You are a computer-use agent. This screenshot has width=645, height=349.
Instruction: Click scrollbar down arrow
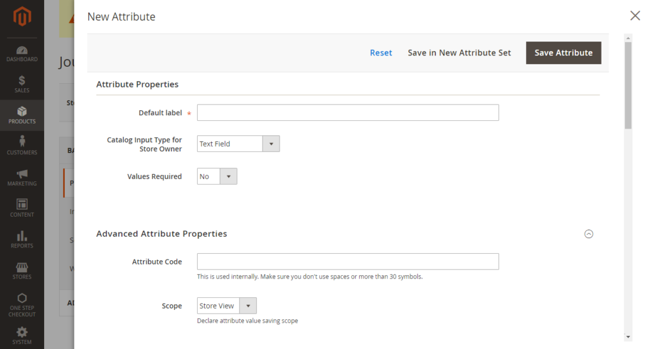click(628, 337)
